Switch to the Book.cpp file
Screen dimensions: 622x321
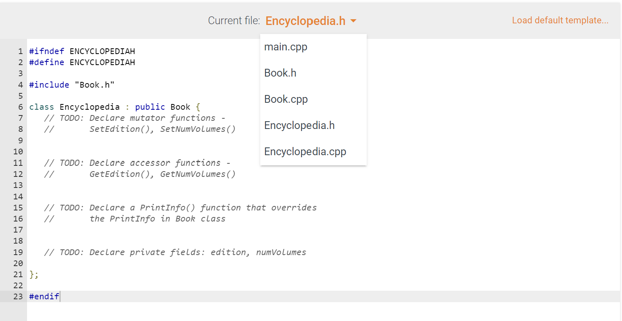[286, 99]
